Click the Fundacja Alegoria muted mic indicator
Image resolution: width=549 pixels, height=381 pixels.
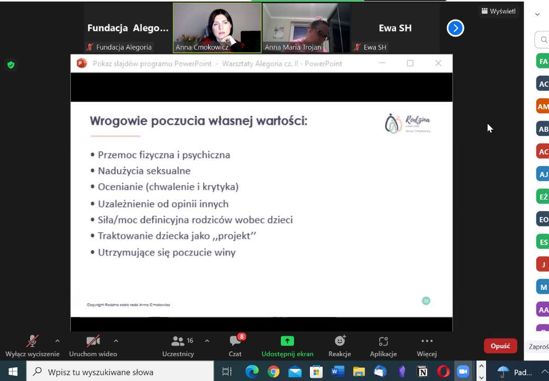pos(90,47)
